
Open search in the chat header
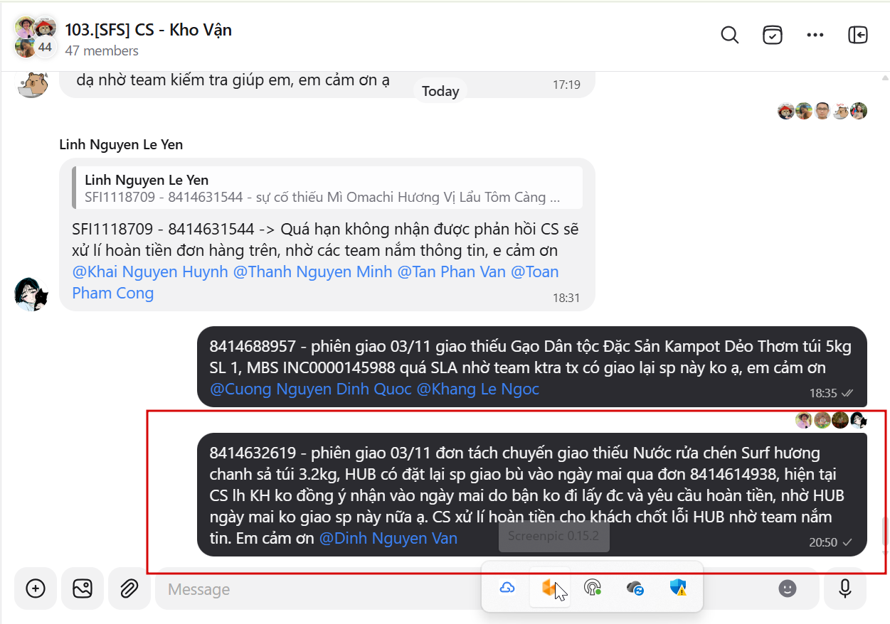click(x=730, y=35)
